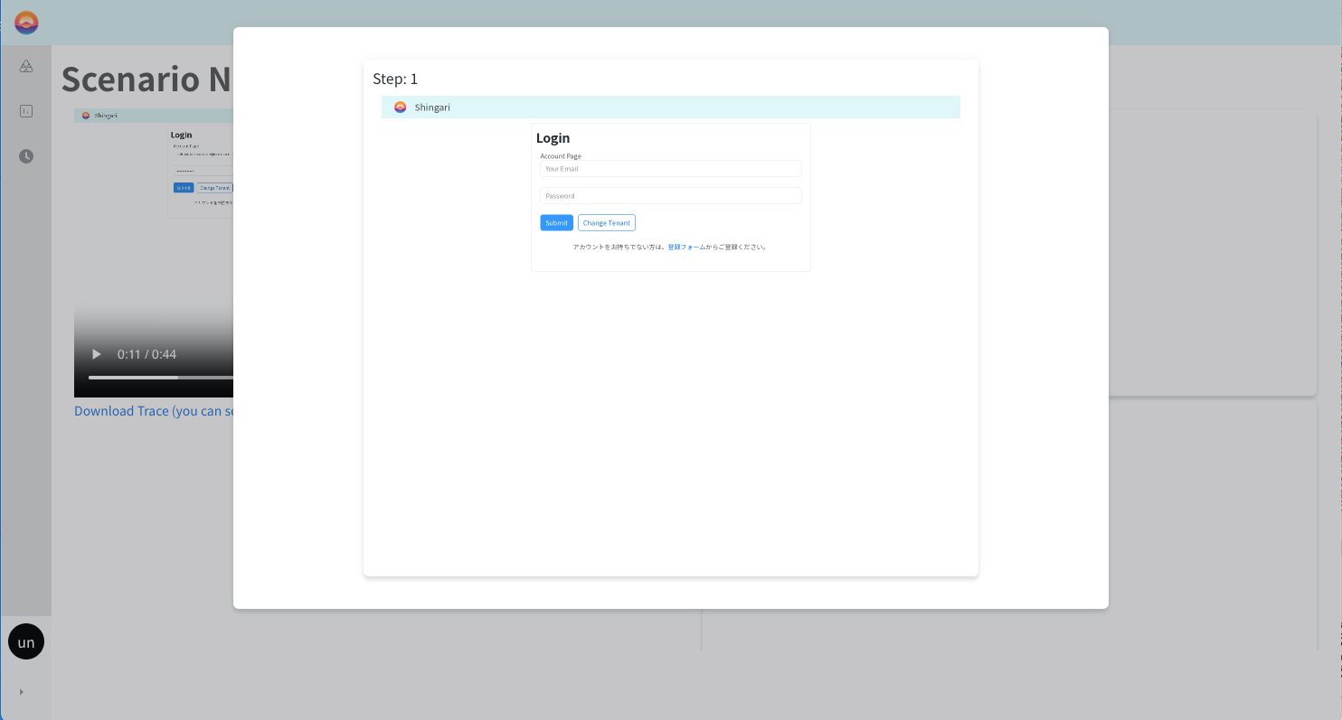
Task: Click the Account Page label above the email field
Action: 561,156
